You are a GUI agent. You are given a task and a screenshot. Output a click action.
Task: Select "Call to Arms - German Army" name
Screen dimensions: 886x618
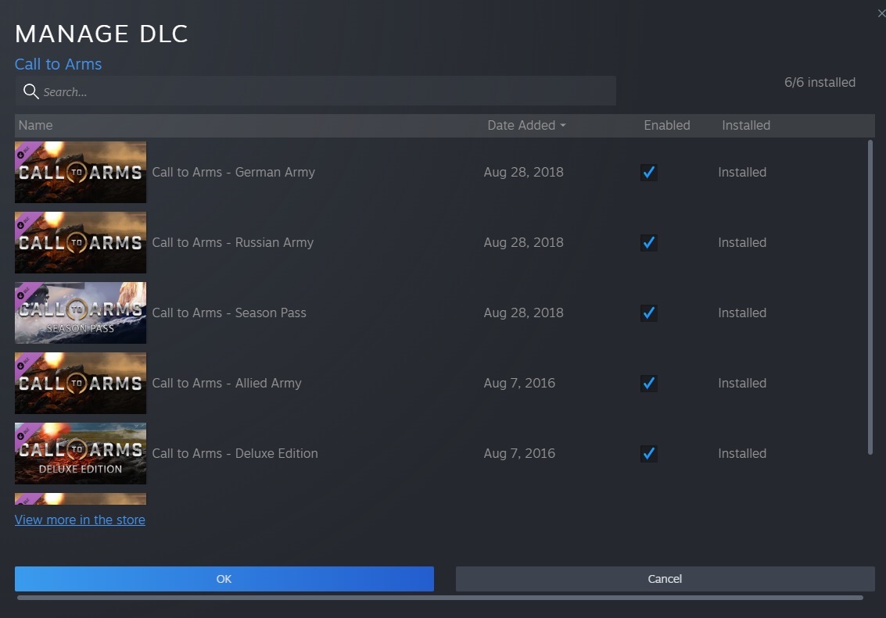click(233, 172)
